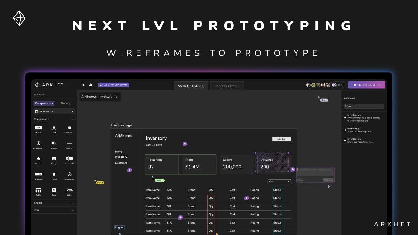
Task: Pick the Button component icon
Action: pos(38,128)
